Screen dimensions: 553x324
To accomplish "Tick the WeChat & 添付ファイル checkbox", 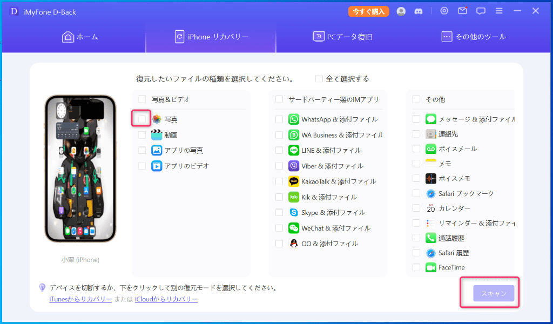I will click(279, 228).
